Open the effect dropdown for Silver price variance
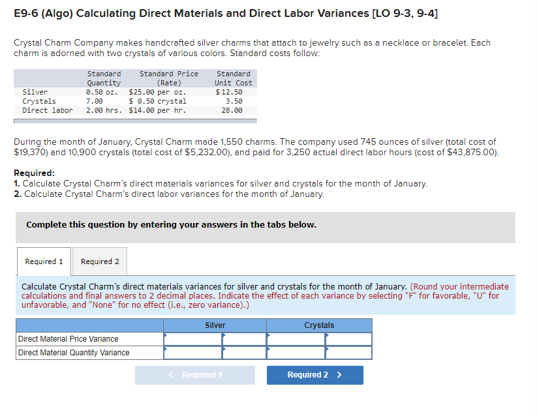This screenshot has height=416, width=537. pos(243,339)
